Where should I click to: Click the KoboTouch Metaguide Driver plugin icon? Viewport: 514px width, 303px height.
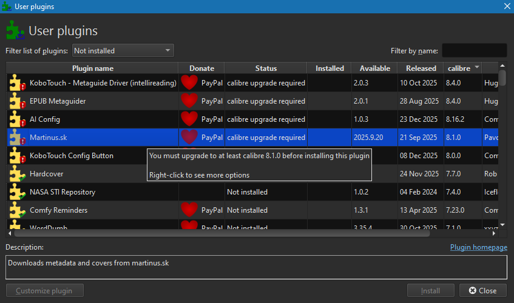coord(17,83)
